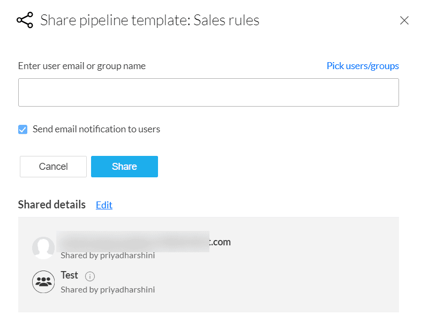Edit the shared details
This screenshot has height=330, width=421.
(104, 205)
